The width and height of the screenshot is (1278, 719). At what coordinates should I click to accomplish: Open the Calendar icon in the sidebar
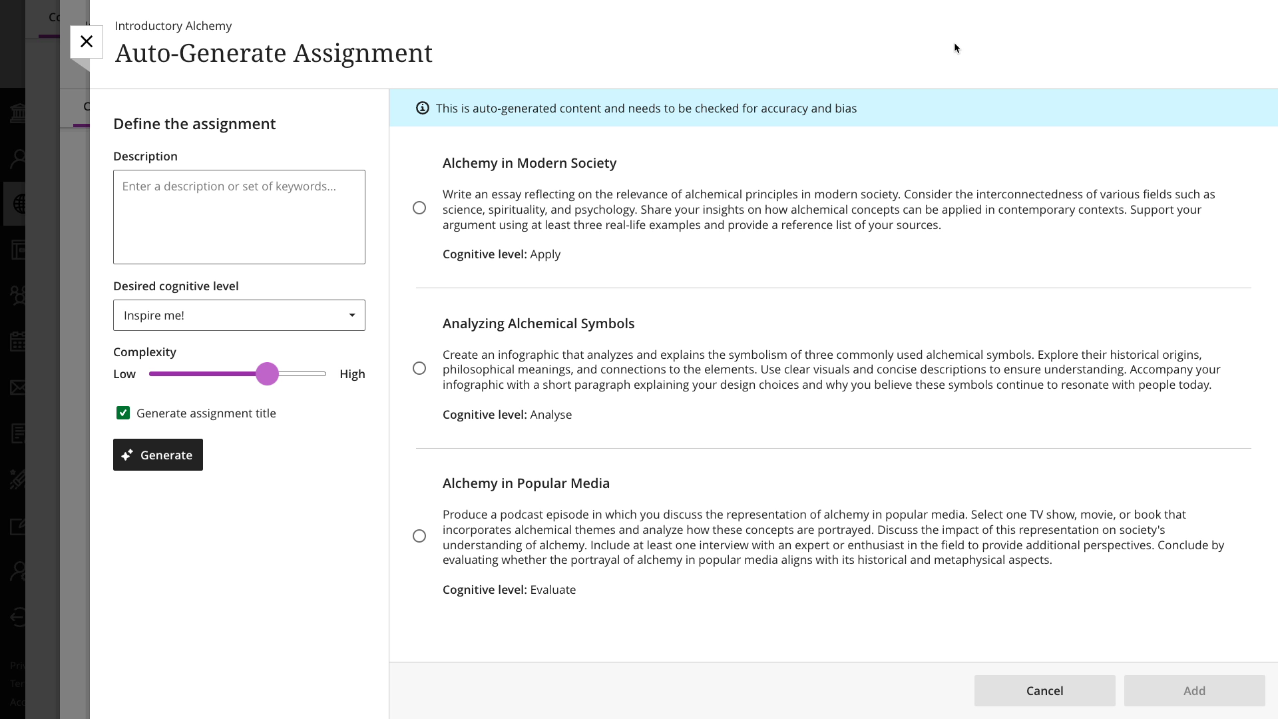point(18,342)
